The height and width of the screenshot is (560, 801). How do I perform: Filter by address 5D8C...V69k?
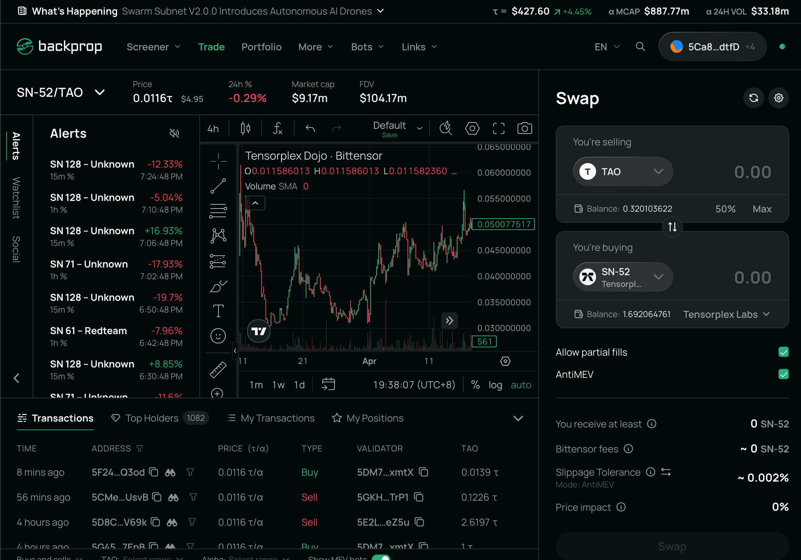[192, 522]
